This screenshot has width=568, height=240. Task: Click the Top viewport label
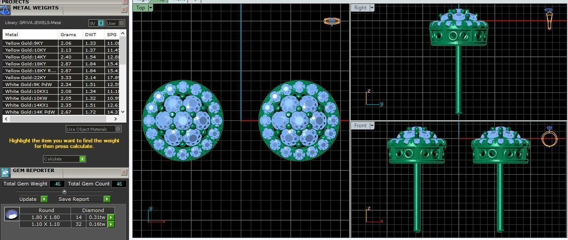point(141,8)
